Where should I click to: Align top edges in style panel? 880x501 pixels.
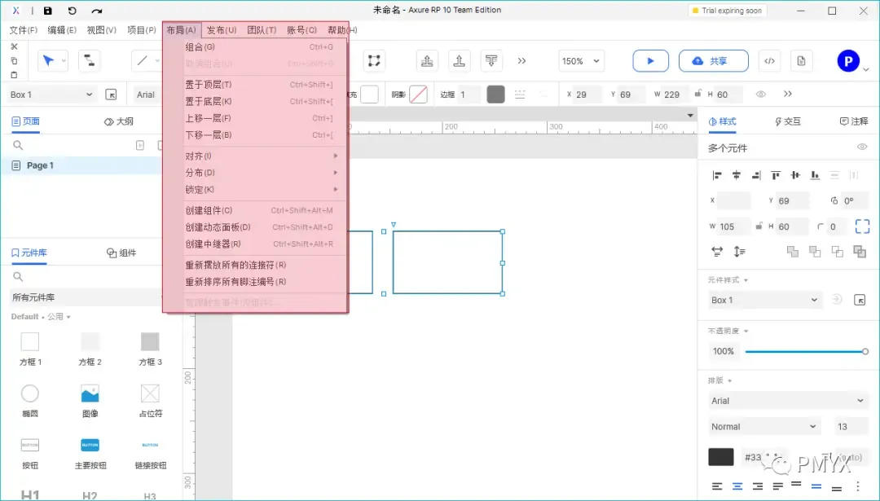(x=776, y=176)
